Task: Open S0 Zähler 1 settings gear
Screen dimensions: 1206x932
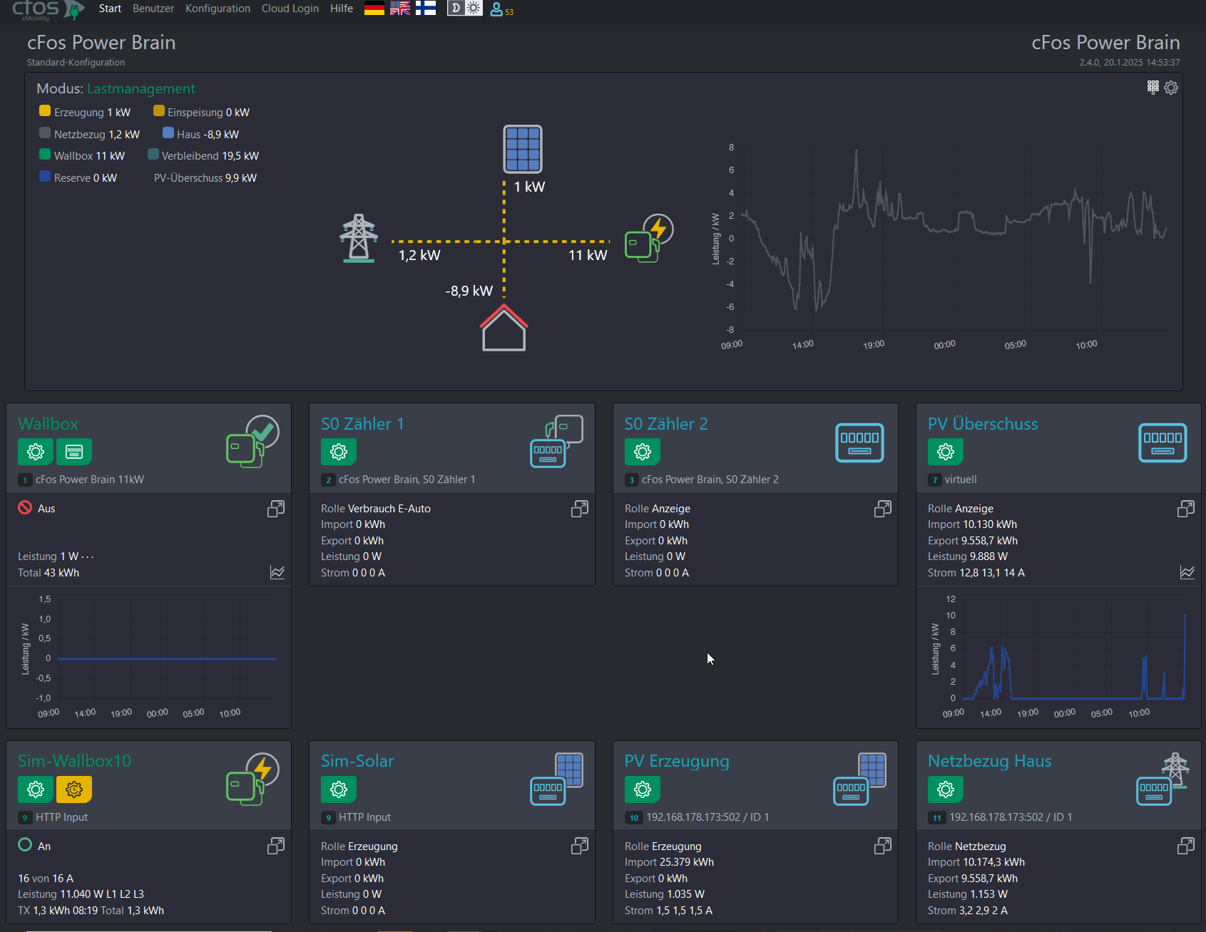Action: [x=339, y=452]
